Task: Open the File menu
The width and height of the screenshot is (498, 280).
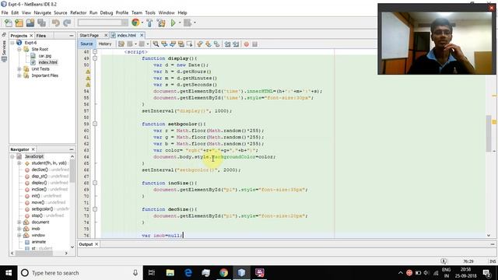Action: click(x=5, y=12)
